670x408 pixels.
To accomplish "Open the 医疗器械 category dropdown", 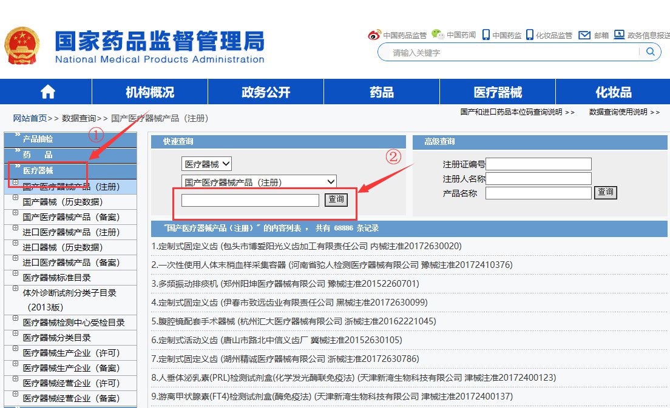I will point(206,164).
